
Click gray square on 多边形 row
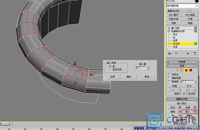click(195, 44)
